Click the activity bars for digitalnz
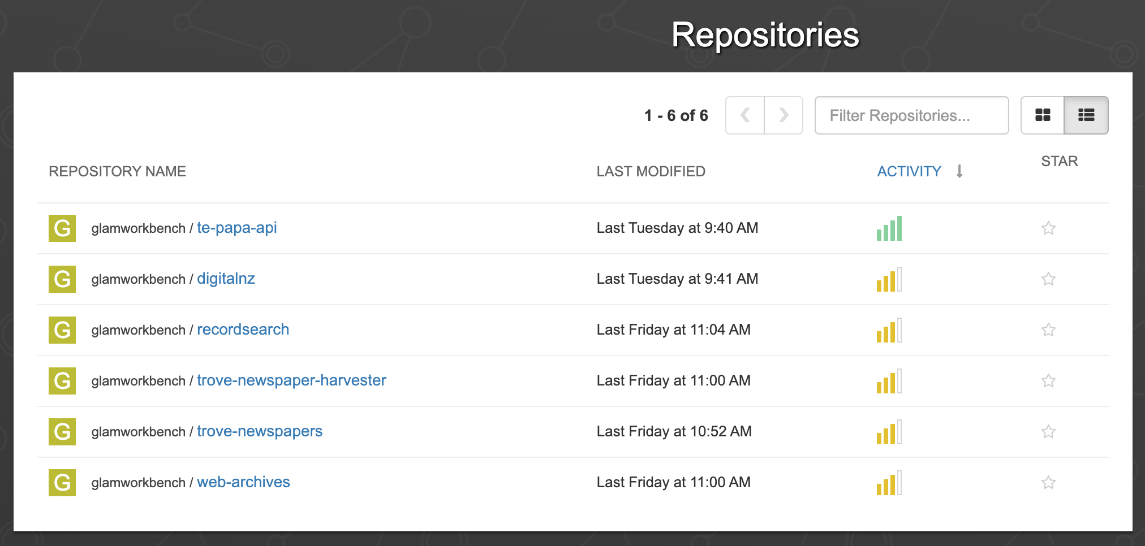Viewport: 1145px width, 546px height. click(x=889, y=279)
